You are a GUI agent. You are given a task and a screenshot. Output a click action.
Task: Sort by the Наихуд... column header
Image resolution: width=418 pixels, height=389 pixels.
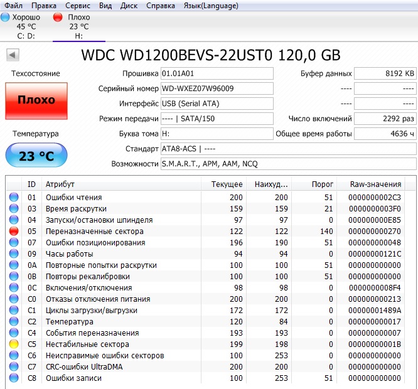[269, 184]
